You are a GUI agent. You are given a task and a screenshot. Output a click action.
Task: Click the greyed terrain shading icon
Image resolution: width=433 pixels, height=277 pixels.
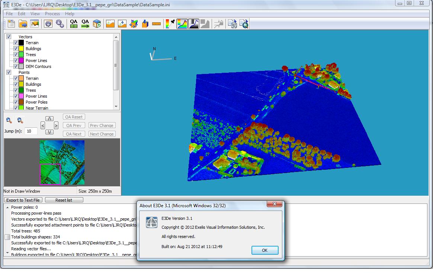point(205,24)
